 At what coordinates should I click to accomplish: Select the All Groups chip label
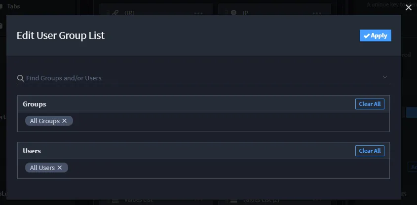click(x=45, y=121)
